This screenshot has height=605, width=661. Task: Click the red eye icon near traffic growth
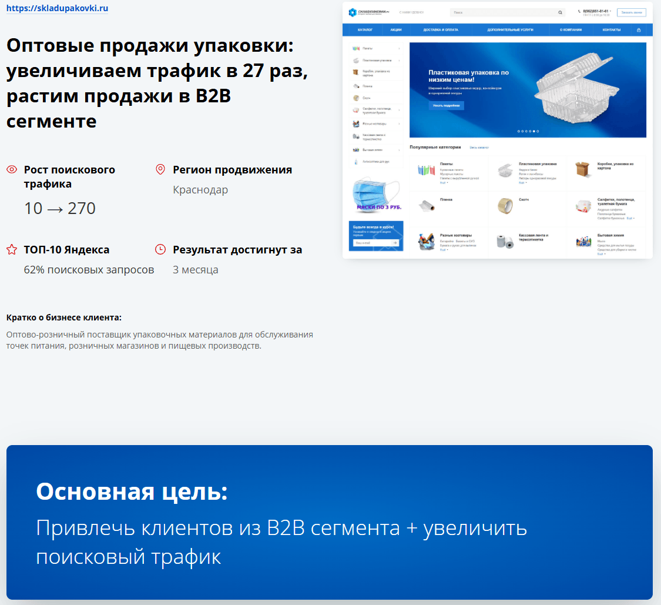coord(11,169)
